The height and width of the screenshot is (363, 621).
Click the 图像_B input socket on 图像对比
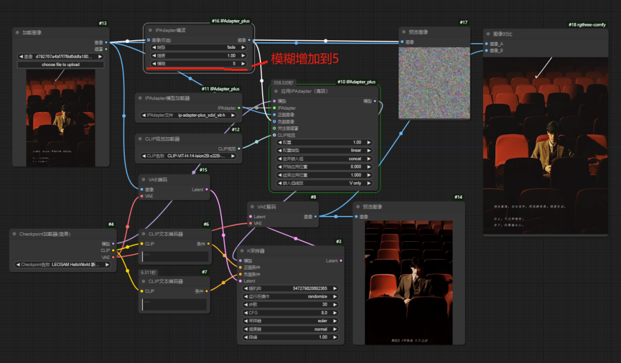click(x=486, y=50)
